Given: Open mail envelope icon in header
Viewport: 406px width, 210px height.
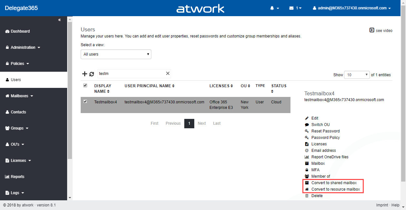Looking at the screenshot, I should pos(291,8).
